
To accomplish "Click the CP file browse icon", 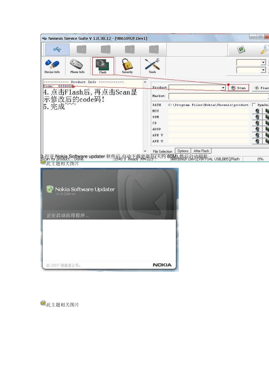I will pos(257,123).
